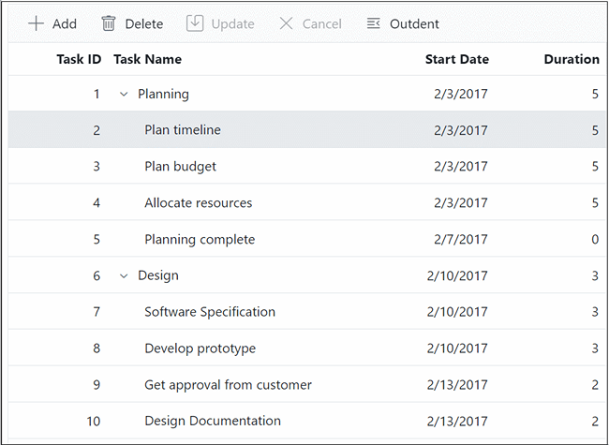Select the Plan timeline row

point(183,130)
